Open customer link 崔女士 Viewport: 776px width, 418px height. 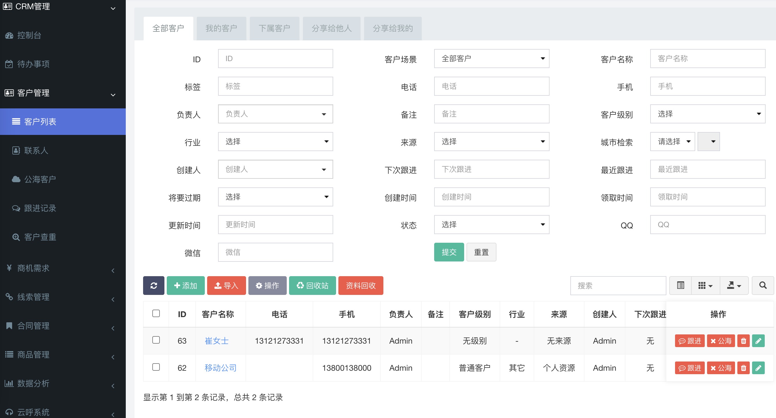(x=216, y=341)
